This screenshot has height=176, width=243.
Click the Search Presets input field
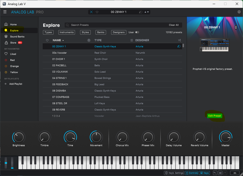pos(114,25)
